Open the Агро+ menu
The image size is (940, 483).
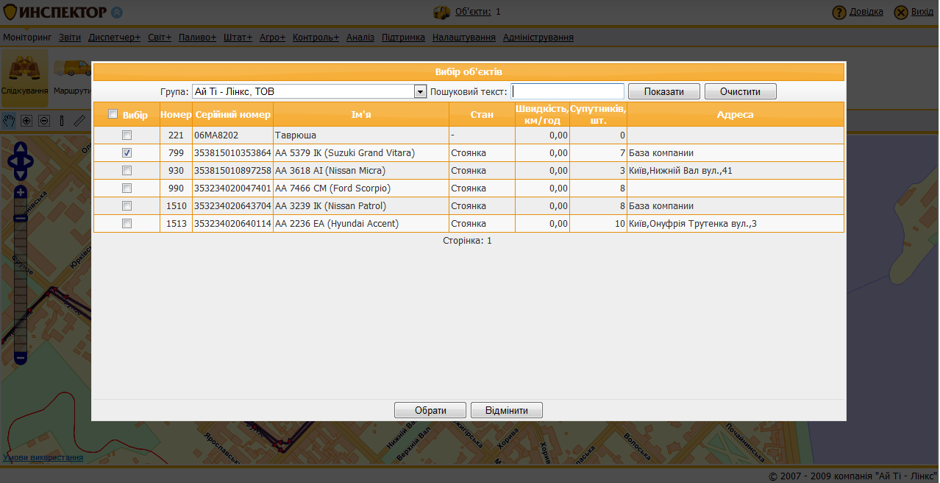click(x=272, y=37)
